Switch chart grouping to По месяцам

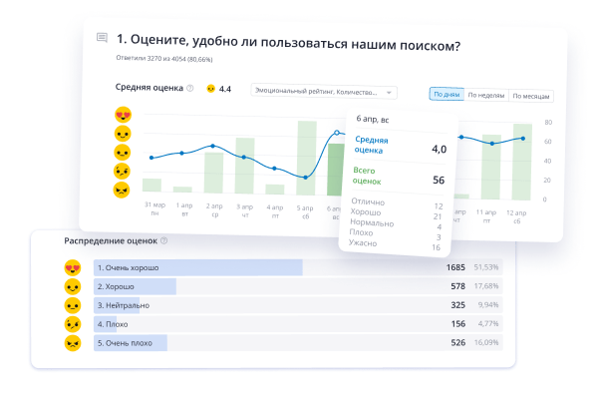pos(530,96)
